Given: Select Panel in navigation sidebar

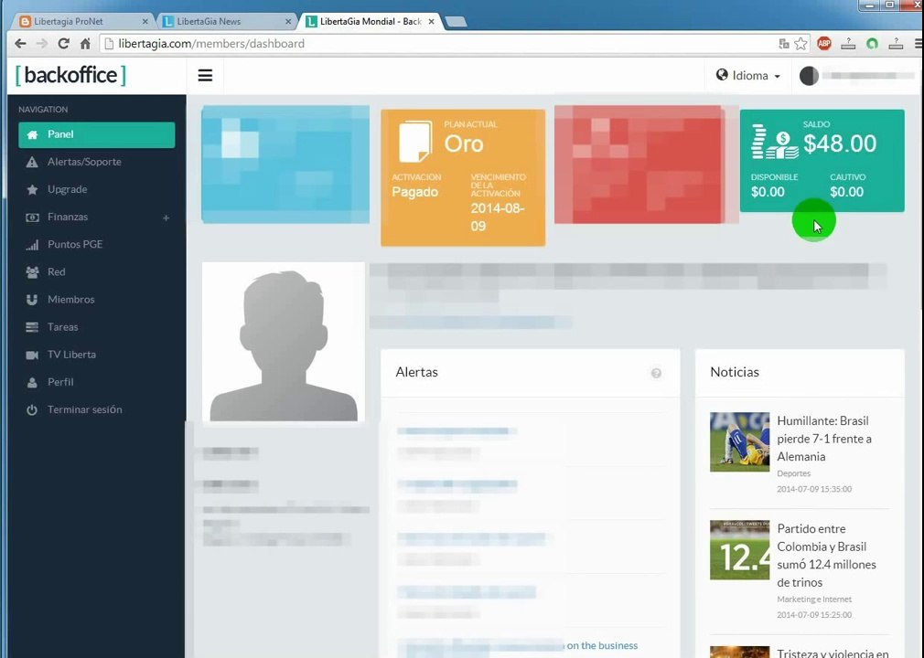Looking at the screenshot, I should pyautogui.click(x=97, y=134).
